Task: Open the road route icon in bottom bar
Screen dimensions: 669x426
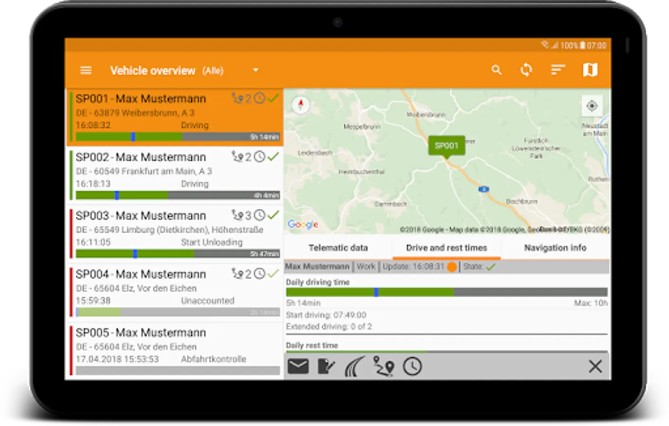Action: pyautogui.click(x=355, y=366)
